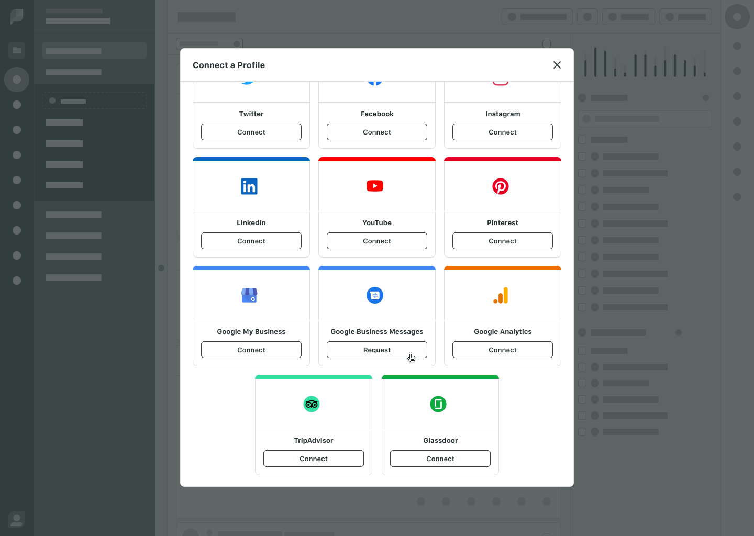Click the YouTube play icon
754x536 pixels.
pos(375,186)
